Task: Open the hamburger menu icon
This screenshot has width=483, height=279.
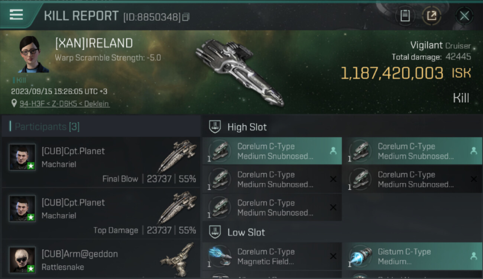Action: 16,15
